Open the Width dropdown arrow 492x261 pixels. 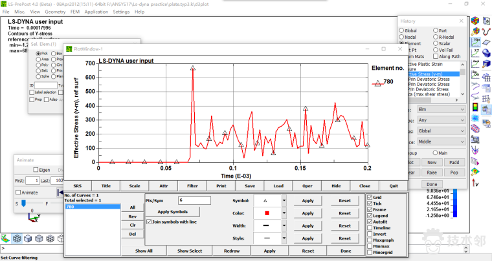coord(284,225)
